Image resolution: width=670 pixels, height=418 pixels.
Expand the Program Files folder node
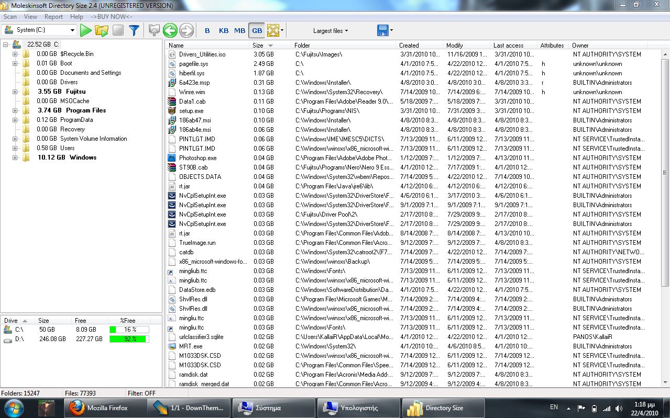click(15, 110)
